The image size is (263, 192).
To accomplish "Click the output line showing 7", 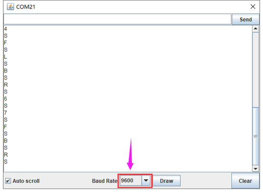I will [x=6, y=113].
